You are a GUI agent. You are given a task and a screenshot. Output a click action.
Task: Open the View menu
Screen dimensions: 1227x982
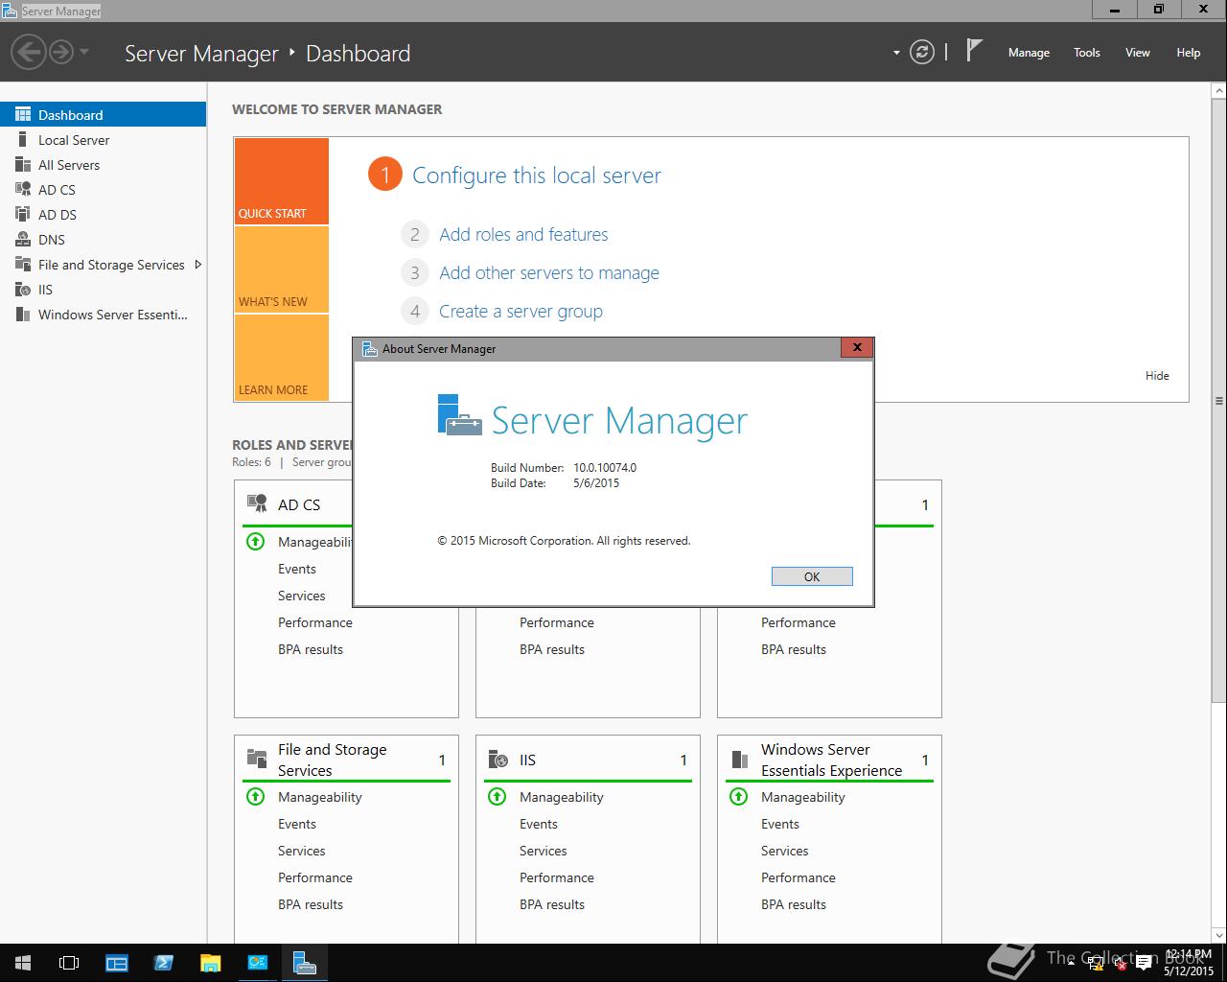(1138, 53)
